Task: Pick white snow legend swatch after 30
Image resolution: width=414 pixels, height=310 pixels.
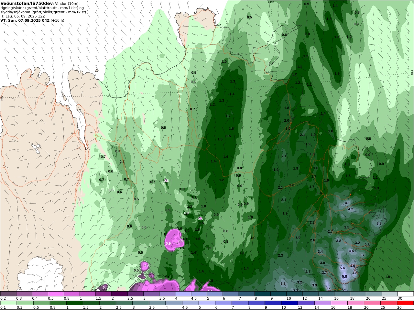Action: coord(406,294)
